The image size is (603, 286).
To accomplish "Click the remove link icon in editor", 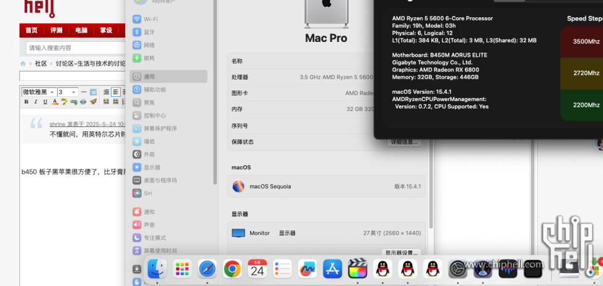I will [83, 102].
